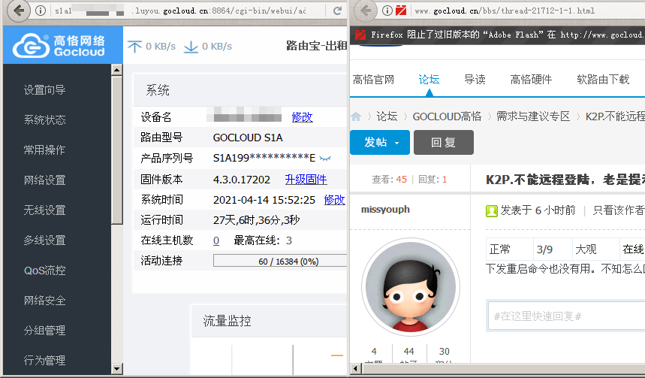Click the download speed arrow icon

191,47
